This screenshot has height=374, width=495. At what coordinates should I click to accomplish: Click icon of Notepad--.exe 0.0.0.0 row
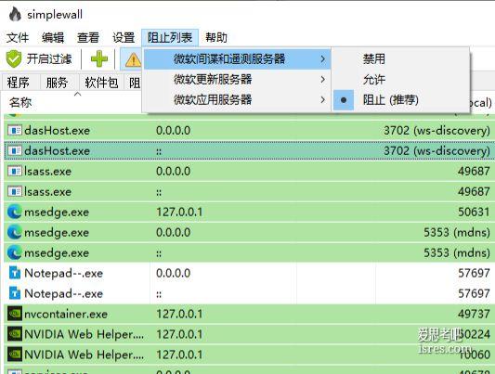[x=15, y=273]
